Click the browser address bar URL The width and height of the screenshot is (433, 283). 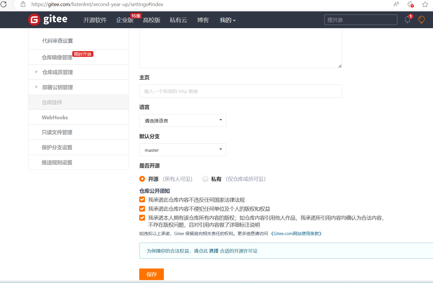coord(97,4)
